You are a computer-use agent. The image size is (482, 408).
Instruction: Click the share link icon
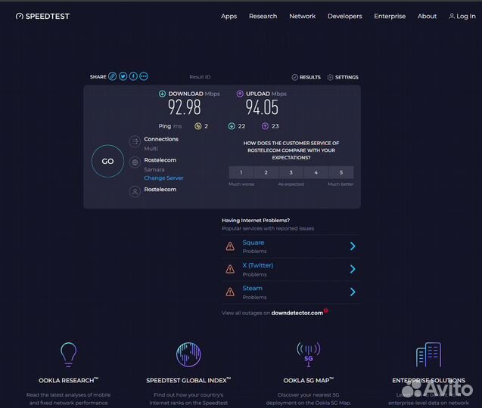point(112,76)
